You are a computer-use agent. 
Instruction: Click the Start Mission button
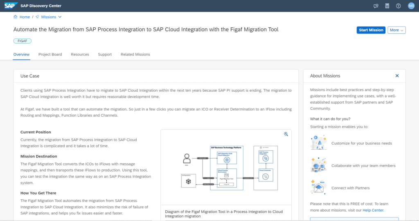tap(371, 30)
